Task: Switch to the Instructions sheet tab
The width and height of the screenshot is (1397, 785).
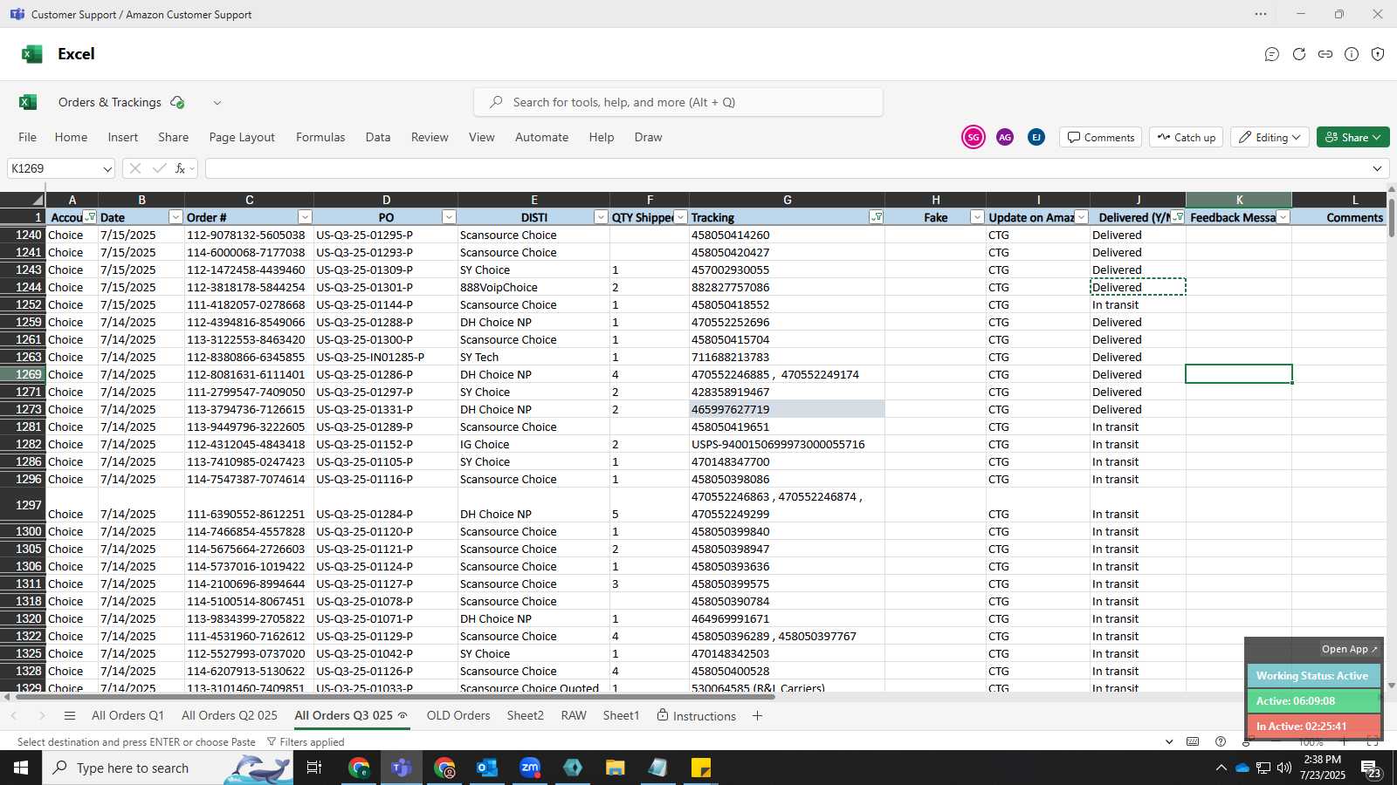Action: click(697, 716)
